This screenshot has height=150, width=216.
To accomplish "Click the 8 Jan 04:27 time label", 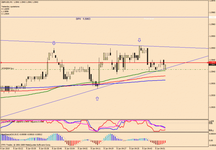I will [122, 149].
